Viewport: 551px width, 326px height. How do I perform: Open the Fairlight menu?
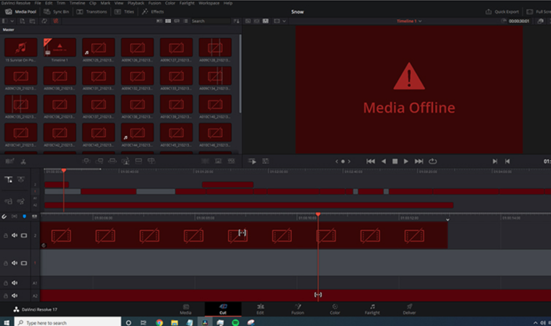(187, 3)
